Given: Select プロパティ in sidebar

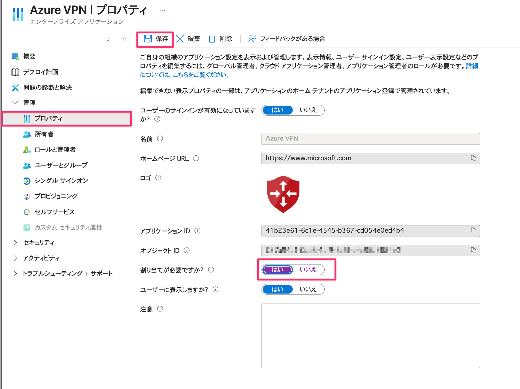Looking at the screenshot, I should (67, 118).
